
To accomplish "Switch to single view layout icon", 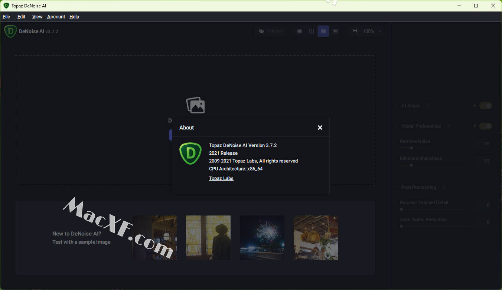I will click(x=300, y=31).
